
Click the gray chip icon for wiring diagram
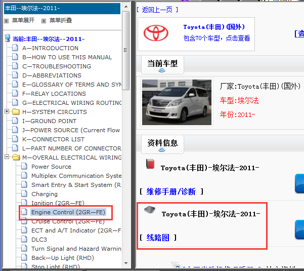pos(150,210)
